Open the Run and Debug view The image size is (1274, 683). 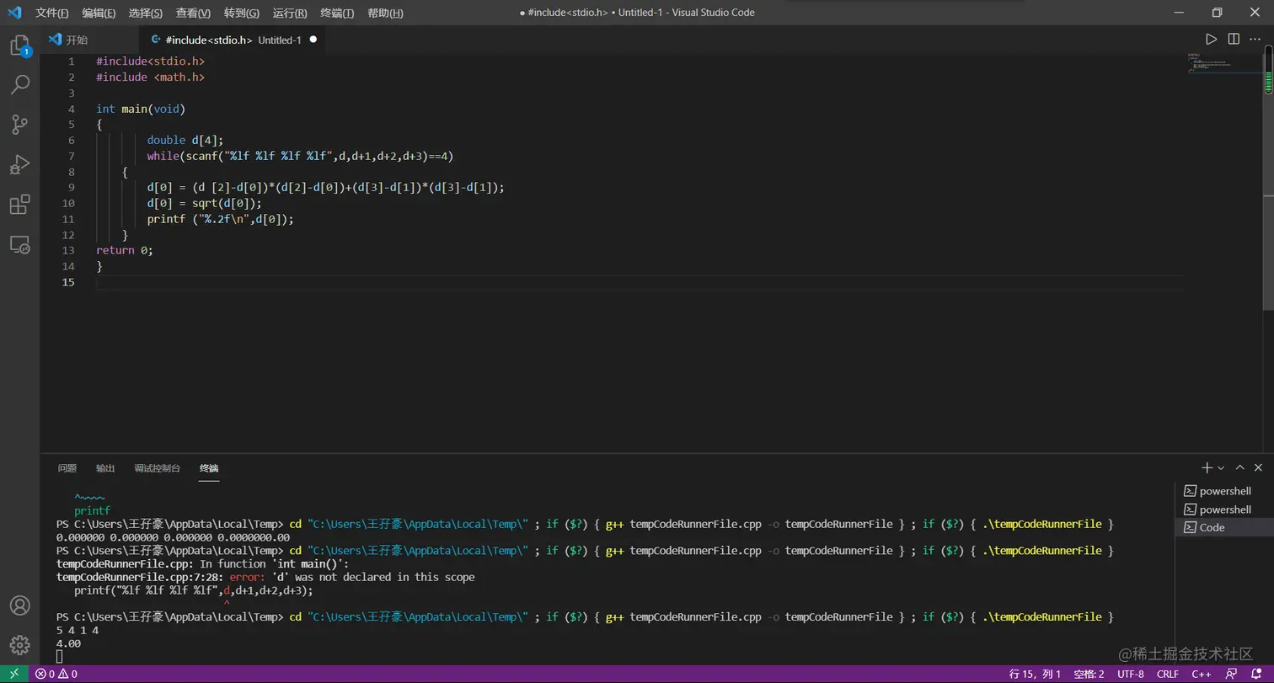point(19,164)
